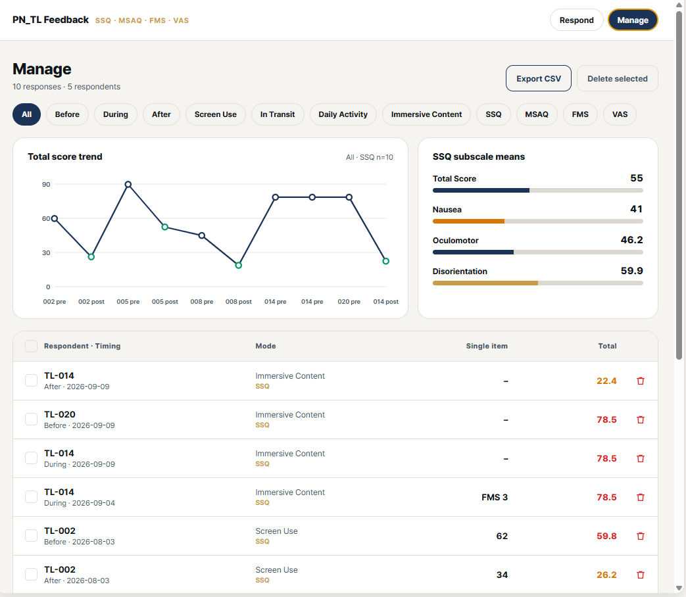Screen dimensions: 686x597
Task: Click the orange Nausea subscale bar
Action: click(468, 222)
